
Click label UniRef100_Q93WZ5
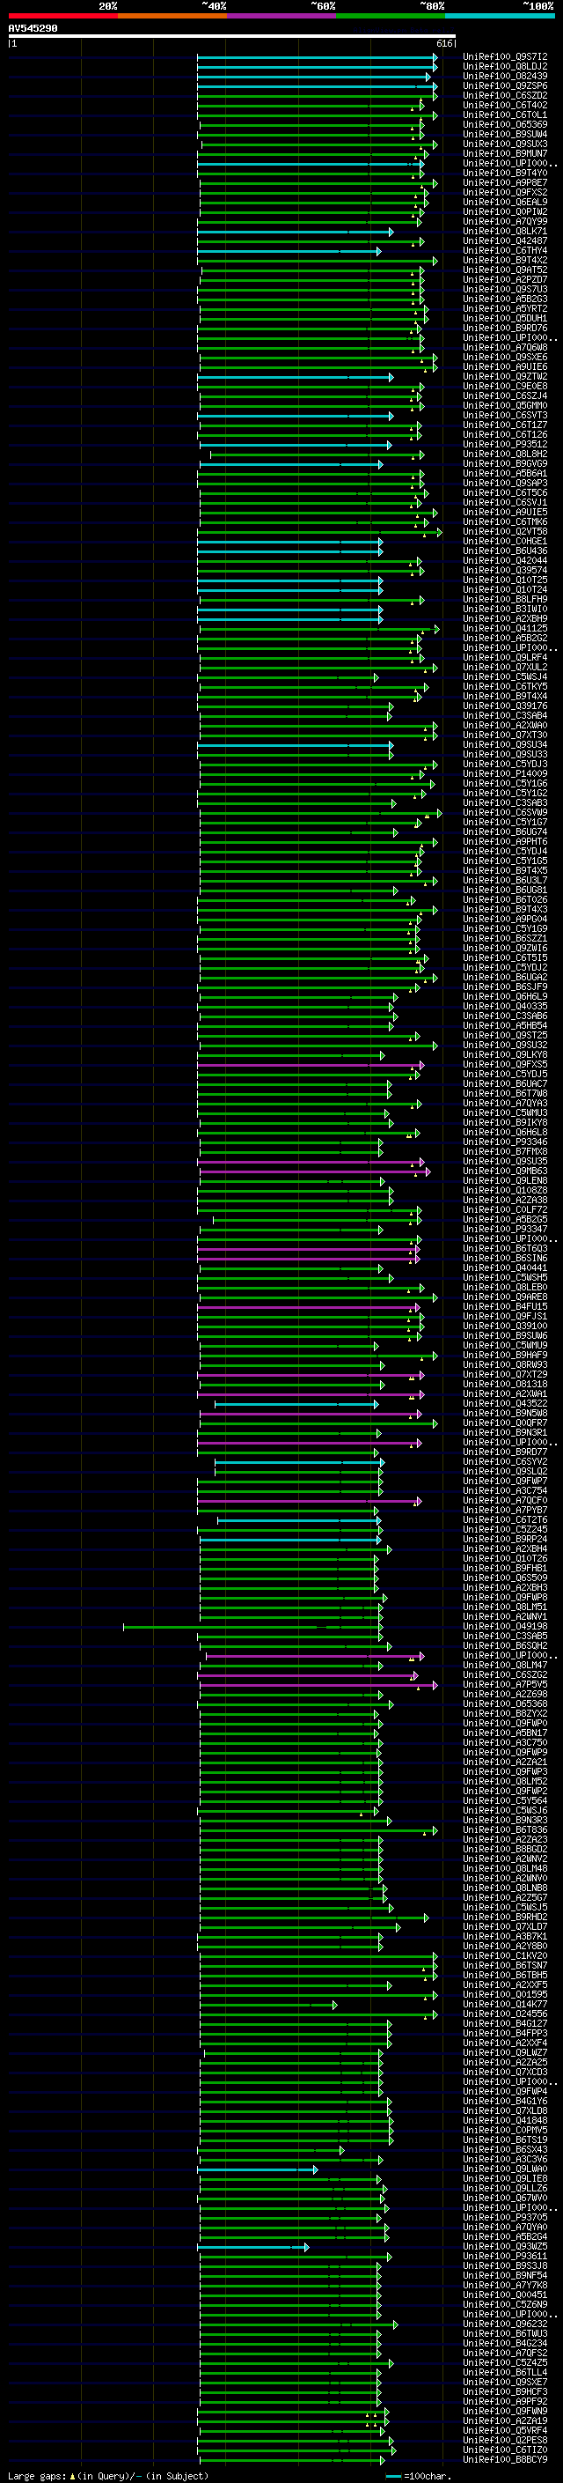click(505, 2246)
